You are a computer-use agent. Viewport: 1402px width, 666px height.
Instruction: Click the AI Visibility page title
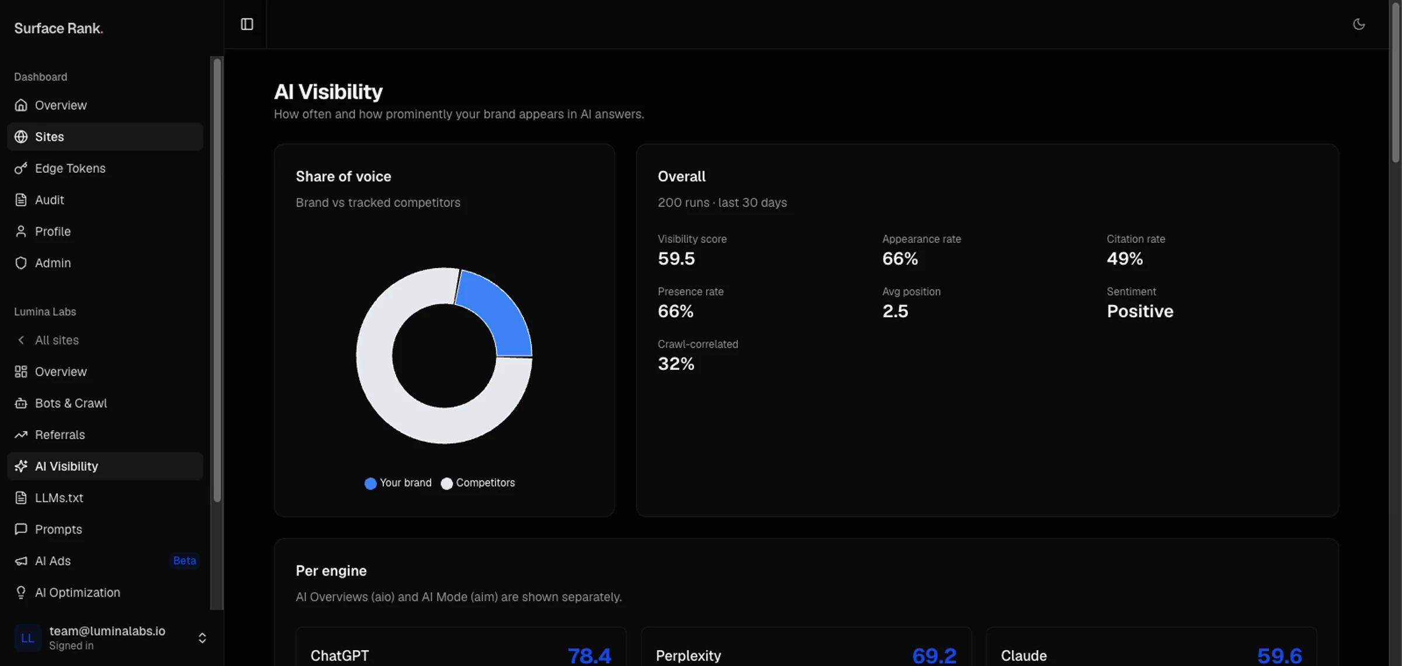(328, 92)
